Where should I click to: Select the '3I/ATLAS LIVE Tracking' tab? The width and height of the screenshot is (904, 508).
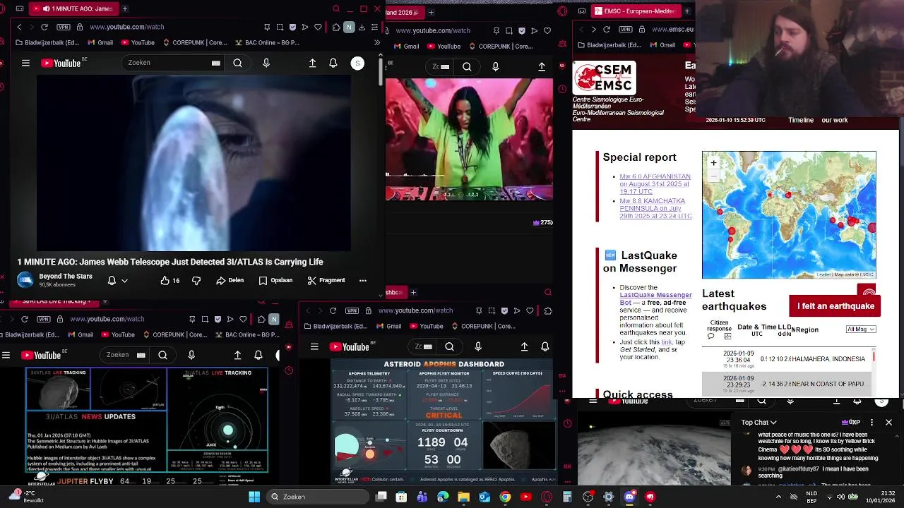coord(55,301)
